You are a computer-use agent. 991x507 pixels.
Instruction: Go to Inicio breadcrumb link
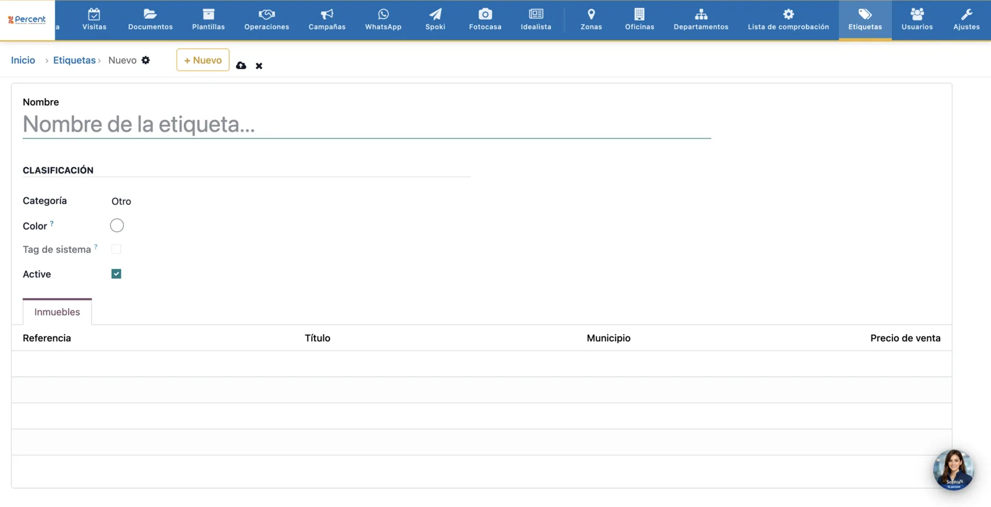(x=23, y=60)
